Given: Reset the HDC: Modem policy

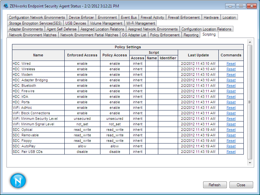Looking at the screenshot, I should [x=231, y=75].
